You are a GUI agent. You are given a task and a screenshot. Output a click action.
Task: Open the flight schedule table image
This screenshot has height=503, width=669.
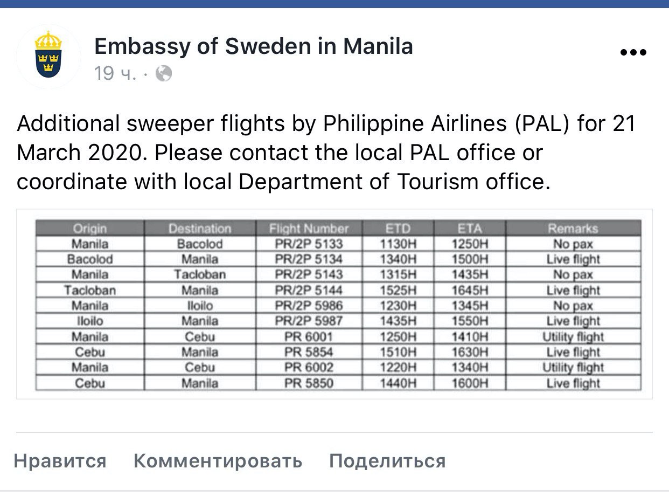[334, 304]
